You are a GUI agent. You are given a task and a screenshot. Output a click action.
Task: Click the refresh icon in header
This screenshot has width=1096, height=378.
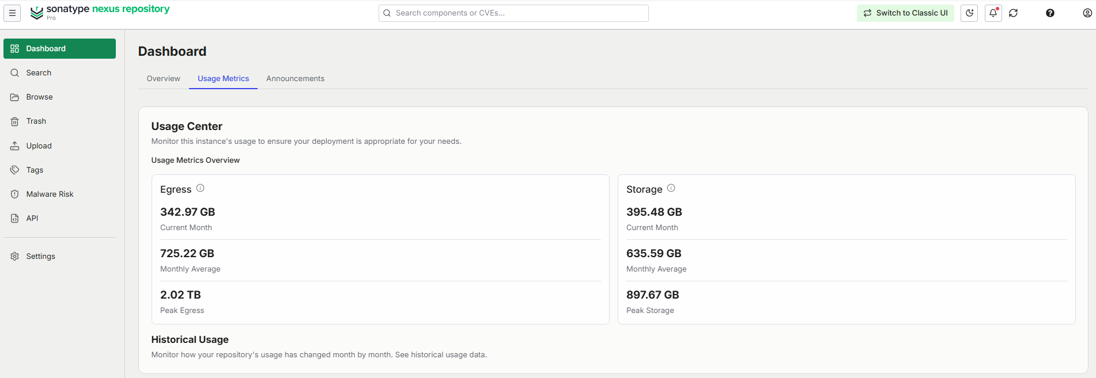[1014, 13]
